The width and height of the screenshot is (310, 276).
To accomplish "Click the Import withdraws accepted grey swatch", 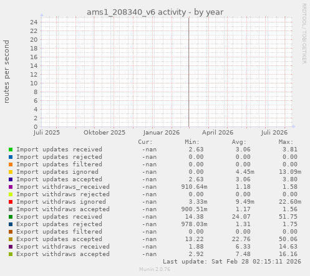I will 11,209.
